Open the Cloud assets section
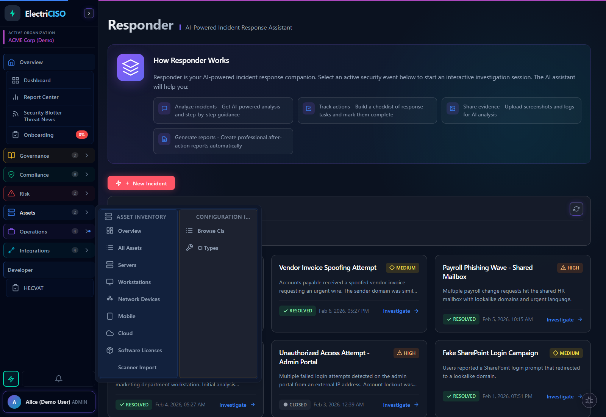Viewport: 606px width, 417px height. (x=125, y=333)
